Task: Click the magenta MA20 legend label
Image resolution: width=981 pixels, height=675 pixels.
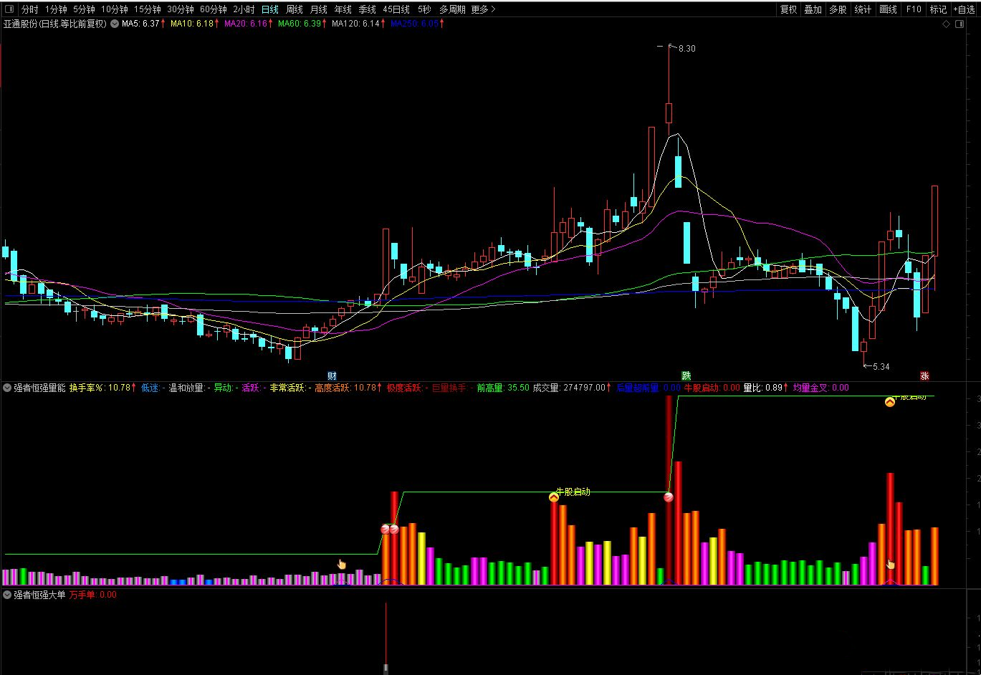Action: (246, 24)
